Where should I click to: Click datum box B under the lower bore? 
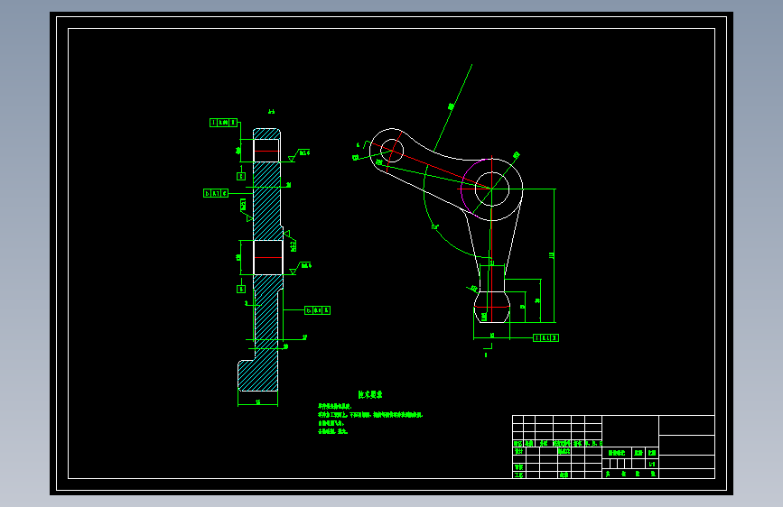[241, 289]
